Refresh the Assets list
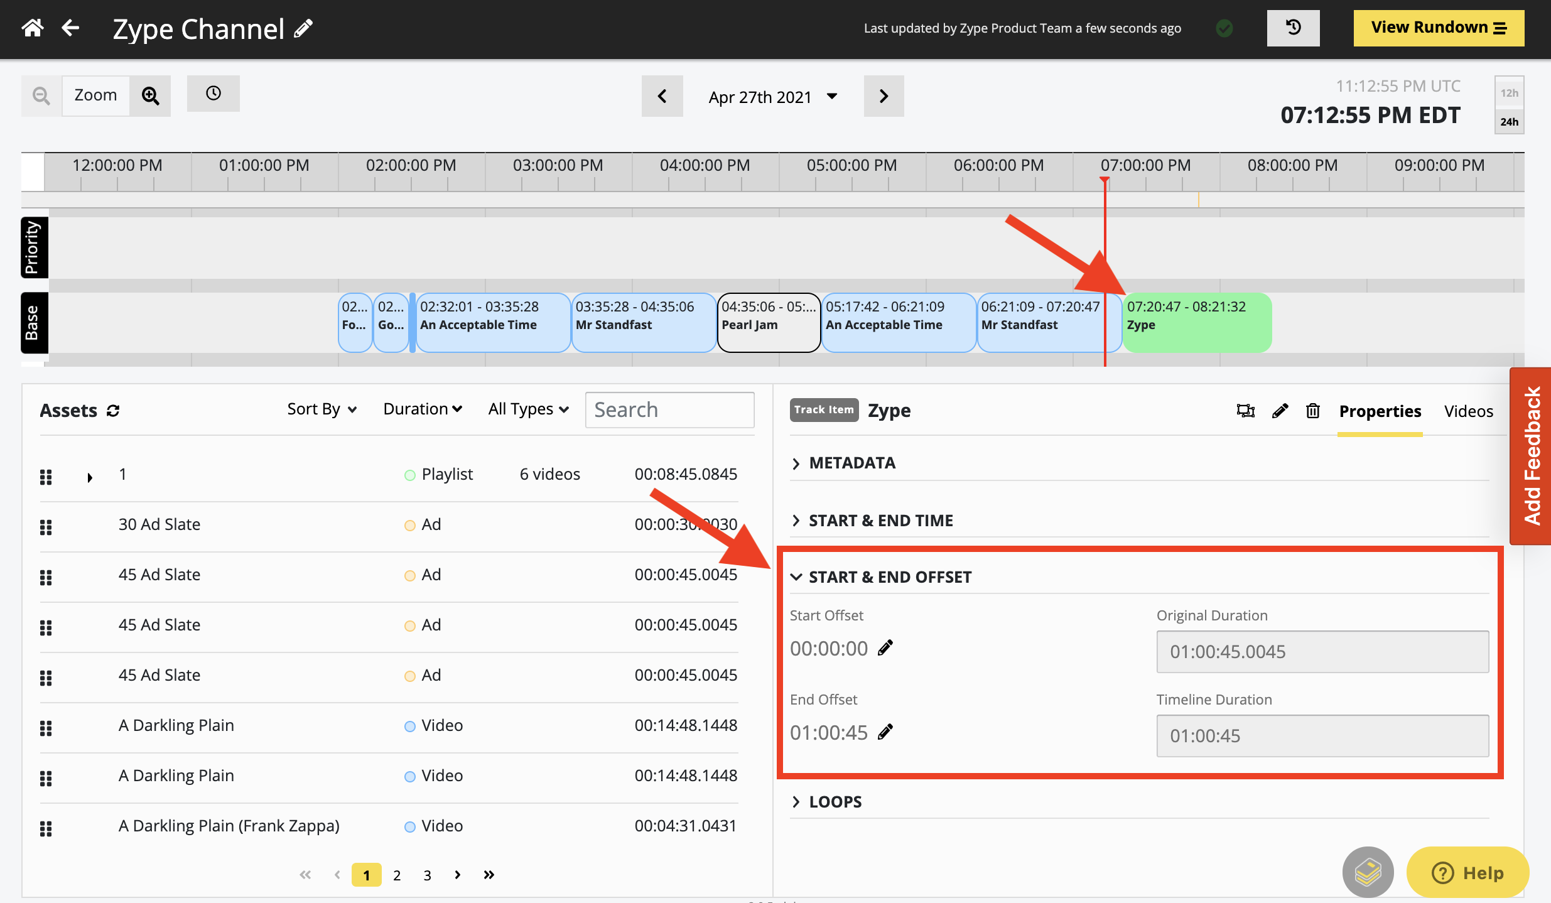Image resolution: width=1551 pixels, height=903 pixels. [113, 411]
